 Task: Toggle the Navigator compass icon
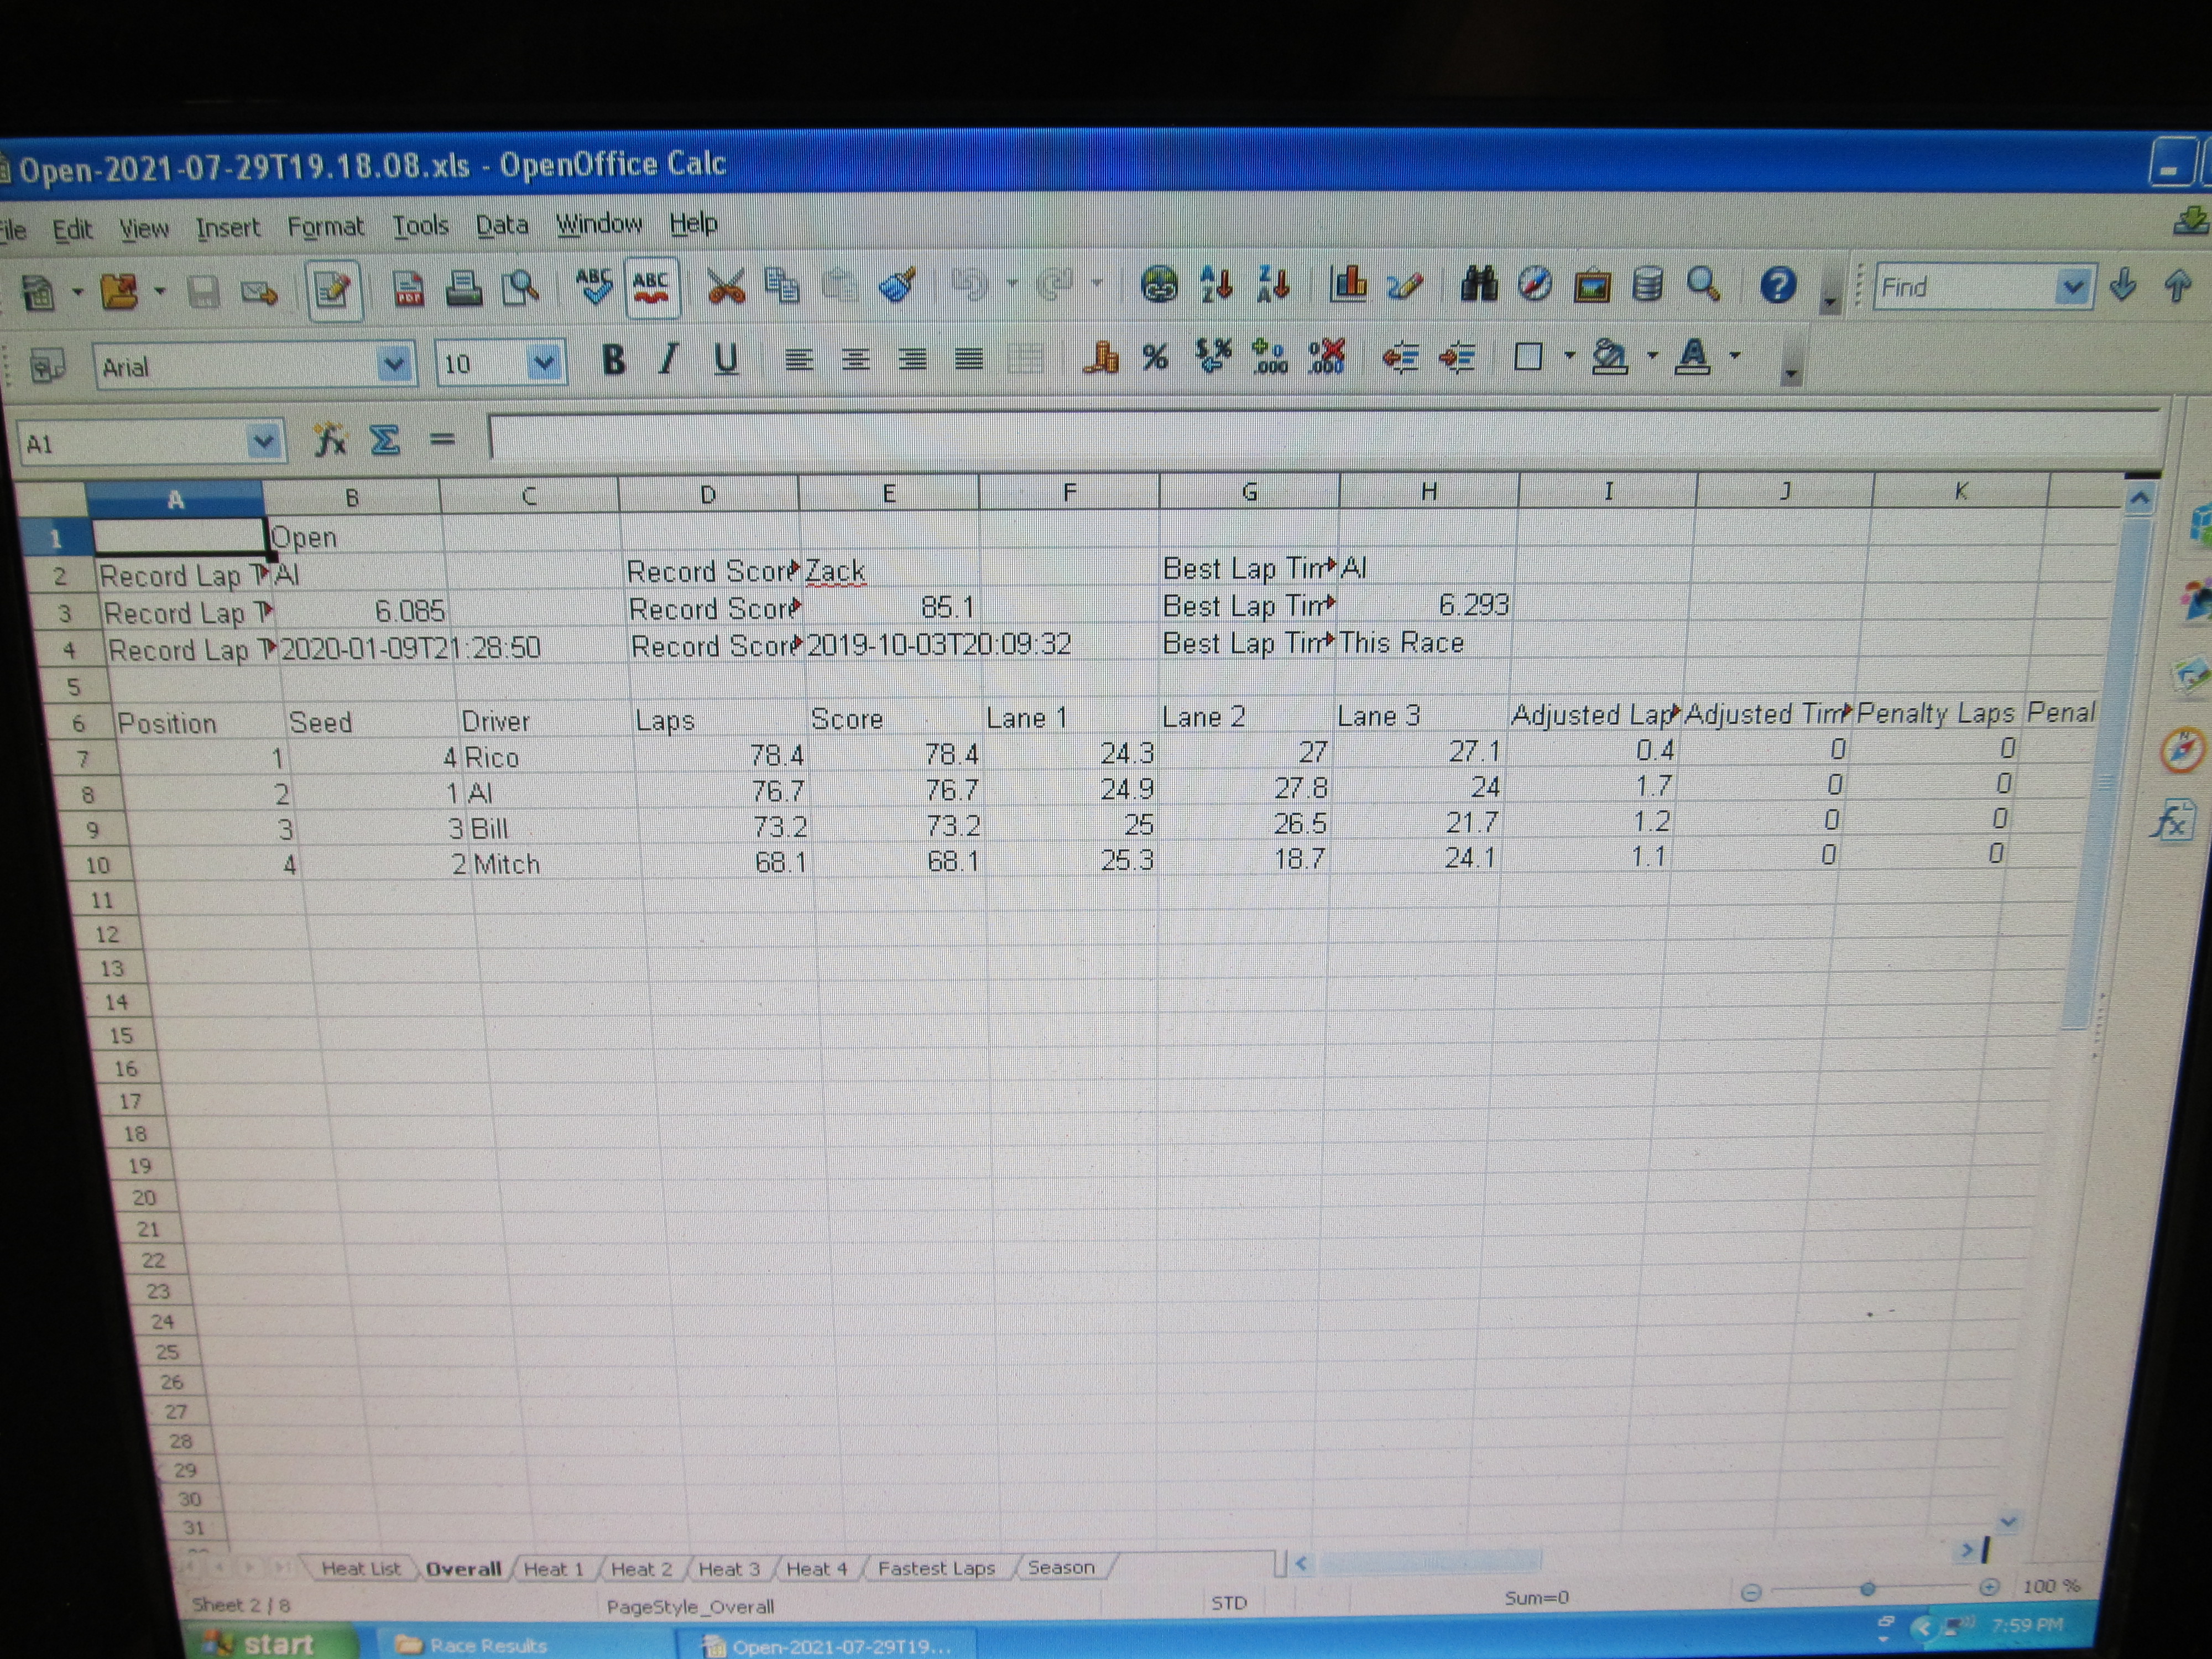pyautogui.click(x=1535, y=284)
